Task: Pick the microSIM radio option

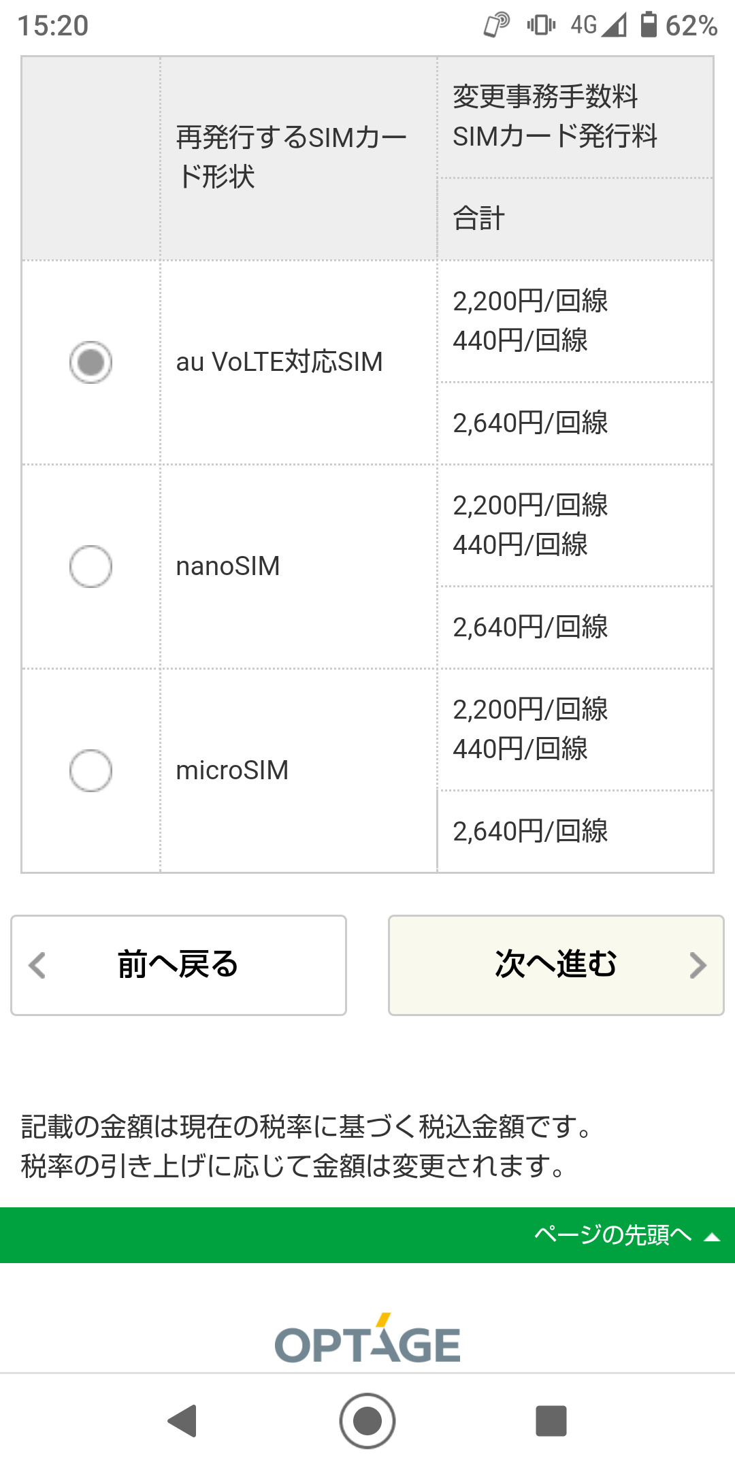Action: tap(91, 770)
